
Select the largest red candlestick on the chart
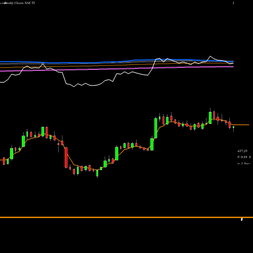[66, 157]
